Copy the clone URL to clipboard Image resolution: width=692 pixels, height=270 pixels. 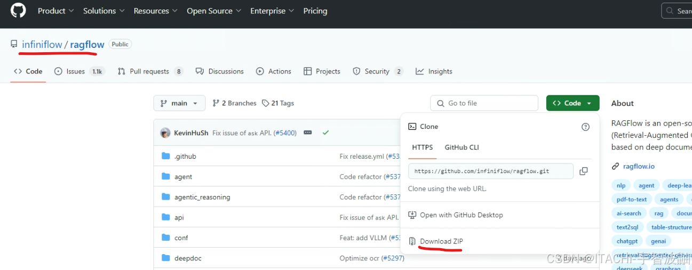(584, 171)
